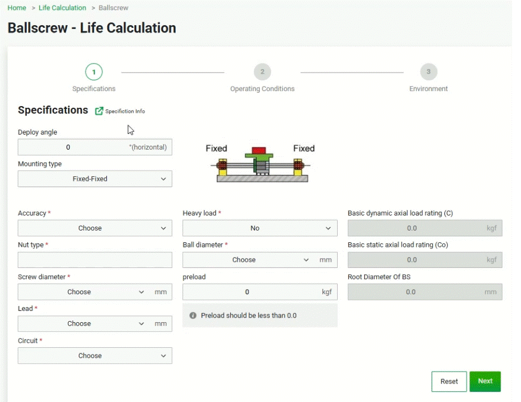Click the preload info icon in notice
This screenshot has height=402, width=521.
(x=193, y=315)
